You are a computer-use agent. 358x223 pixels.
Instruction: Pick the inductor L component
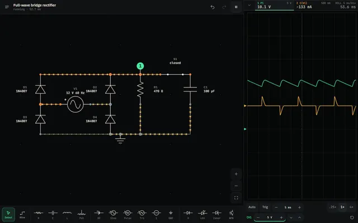tap(67, 214)
